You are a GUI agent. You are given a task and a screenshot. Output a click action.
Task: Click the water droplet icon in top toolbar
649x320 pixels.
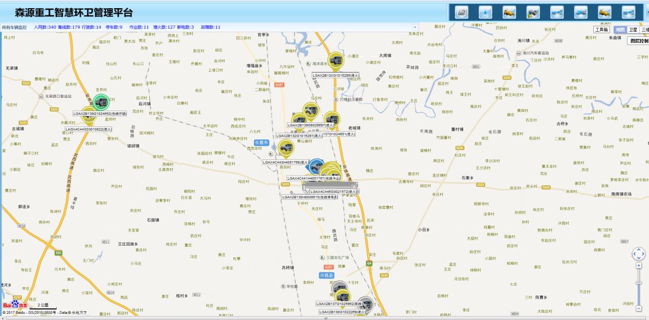(x=485, y=12)
